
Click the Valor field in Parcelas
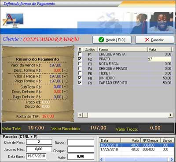[x=81, y=157]
